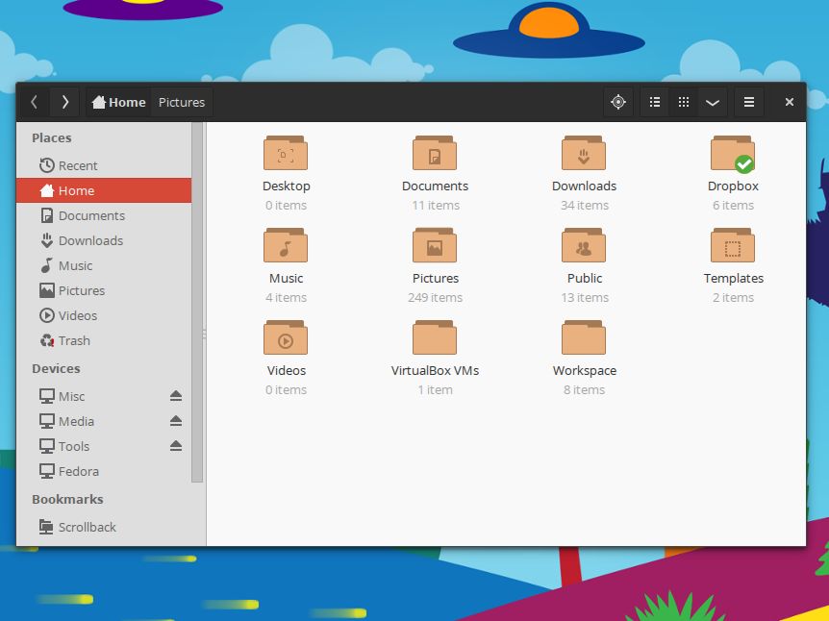Select the Documents folder icon
This screenshot has width=829, height=621.
pos(435,153)
